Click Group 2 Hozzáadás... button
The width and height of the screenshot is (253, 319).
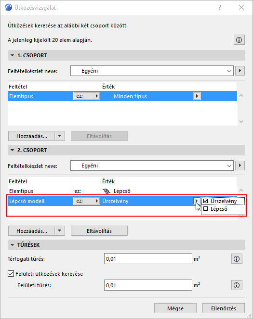[x=32, y=230]
